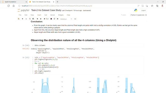Click the Trusted notebook indicator

tap(123, 15)
